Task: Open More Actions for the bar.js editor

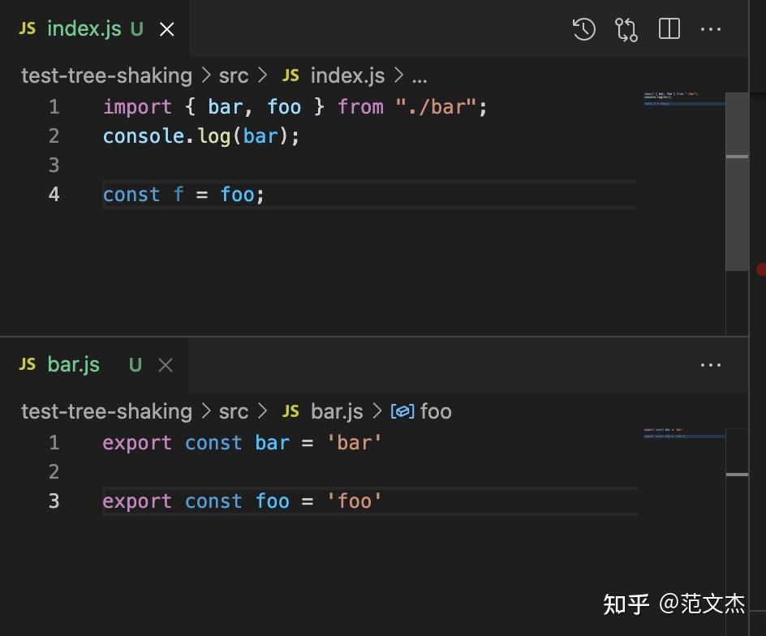Action: point(710,364)
